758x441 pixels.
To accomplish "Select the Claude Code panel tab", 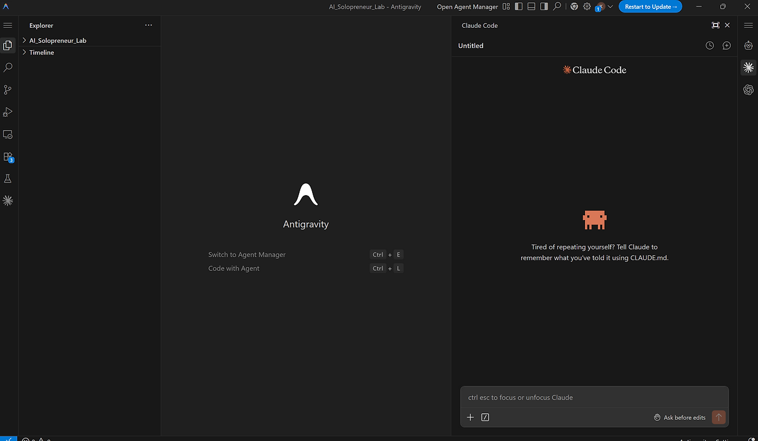I will 480,25.
